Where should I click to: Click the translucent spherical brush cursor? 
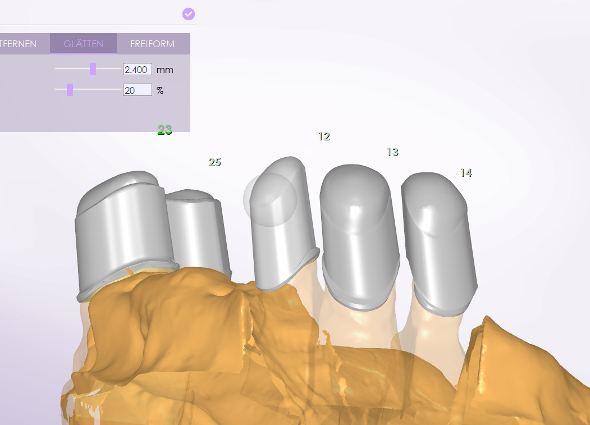(x=269, y=199)
